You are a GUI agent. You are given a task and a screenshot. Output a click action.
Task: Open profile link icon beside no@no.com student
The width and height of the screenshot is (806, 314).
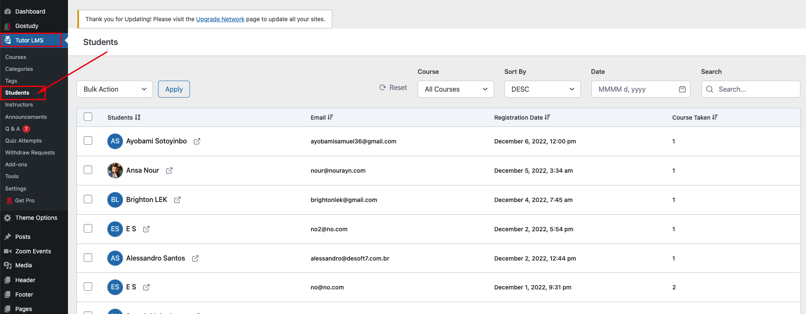147,287
